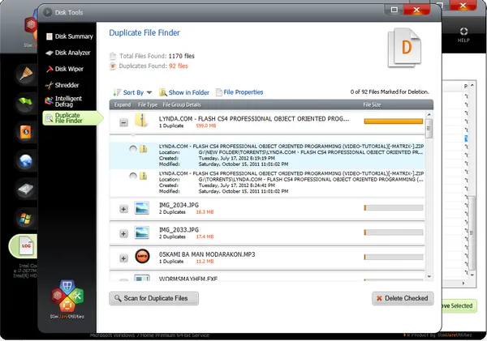
Task: Click the results list scroll up arrow
Action: (429, 114)
